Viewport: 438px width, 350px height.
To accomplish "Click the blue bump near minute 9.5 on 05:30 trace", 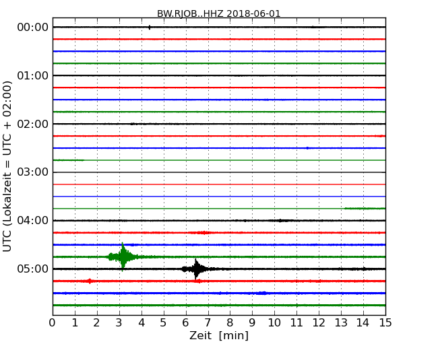I will pos(262,293).
